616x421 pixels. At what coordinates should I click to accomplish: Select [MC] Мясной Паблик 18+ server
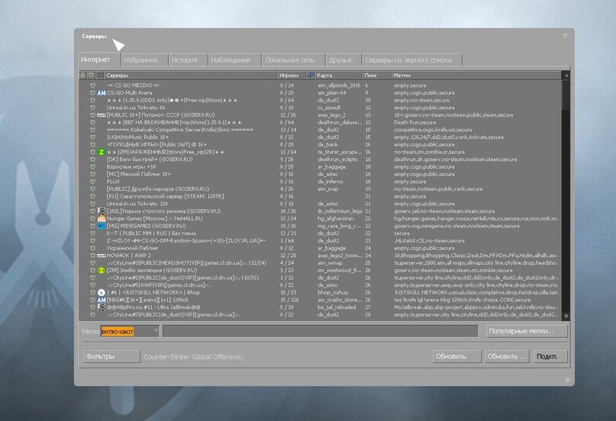tap(320, 174)
